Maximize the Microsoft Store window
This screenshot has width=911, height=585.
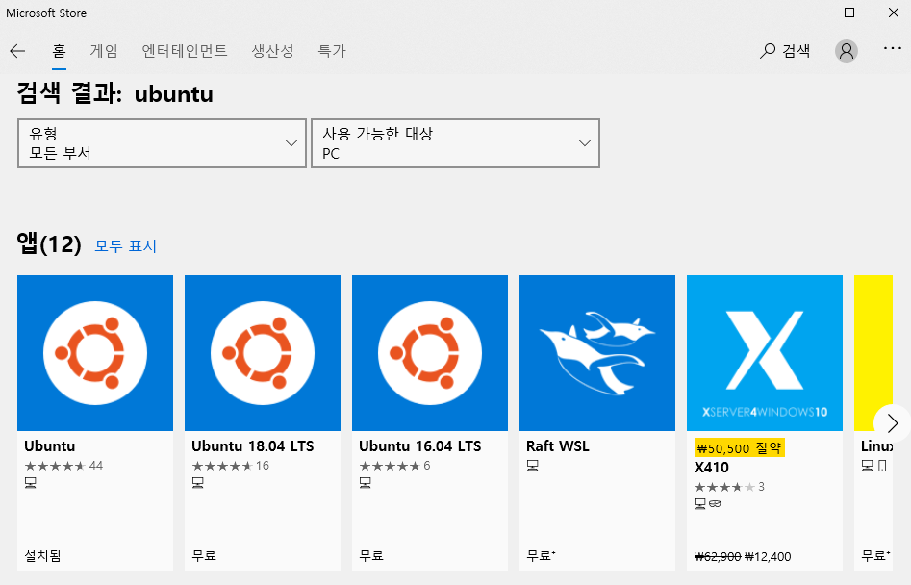pyautogui.click(x=849, y=13)
